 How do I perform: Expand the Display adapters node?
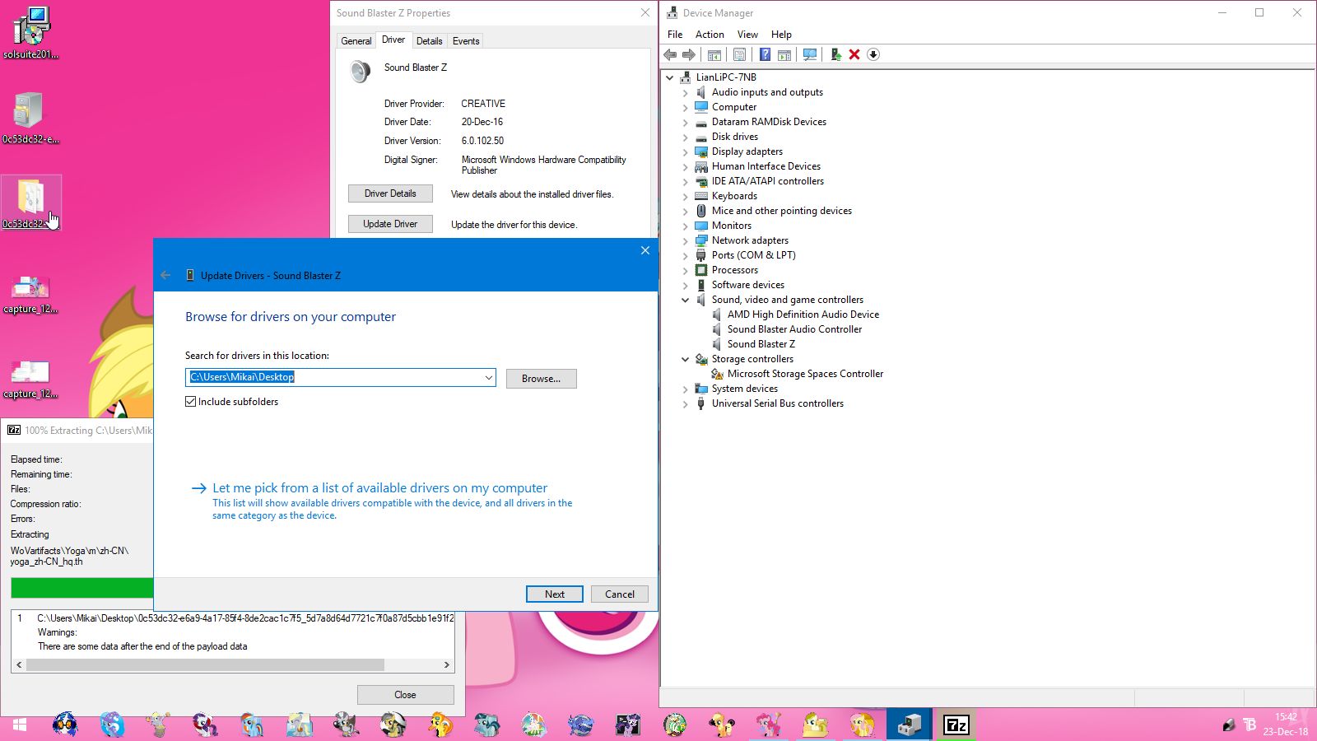coord(685,152)
